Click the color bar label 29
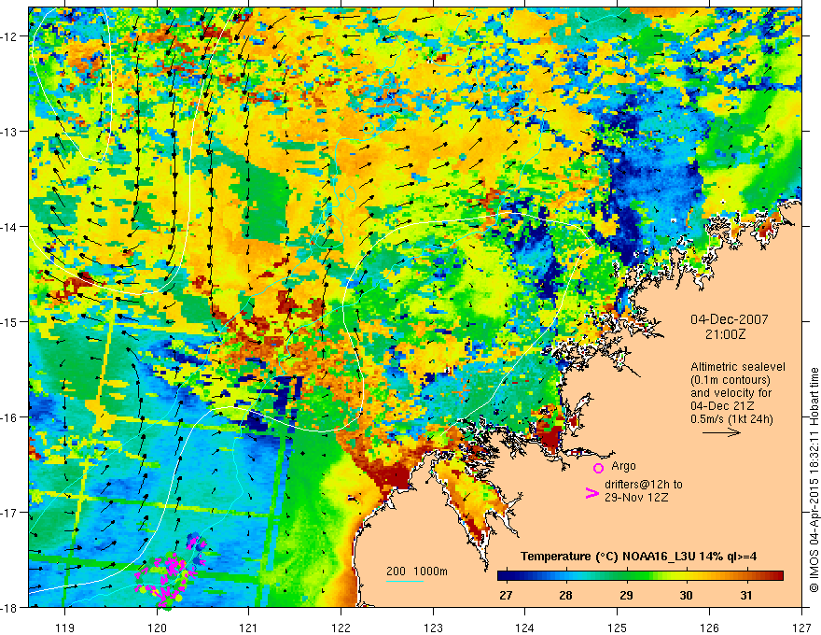 pos(626,595)
